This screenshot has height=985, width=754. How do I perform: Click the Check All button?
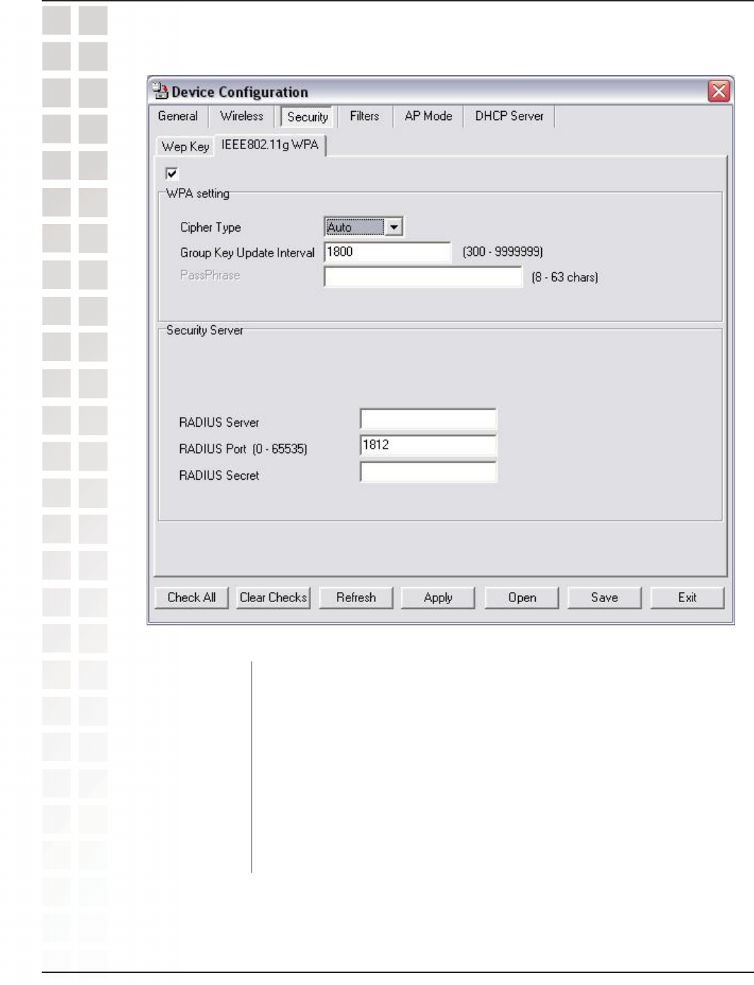192,597
